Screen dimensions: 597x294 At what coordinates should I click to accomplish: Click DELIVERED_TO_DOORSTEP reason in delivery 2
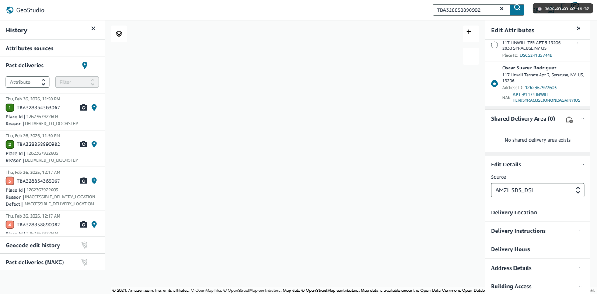pos(52,160)
